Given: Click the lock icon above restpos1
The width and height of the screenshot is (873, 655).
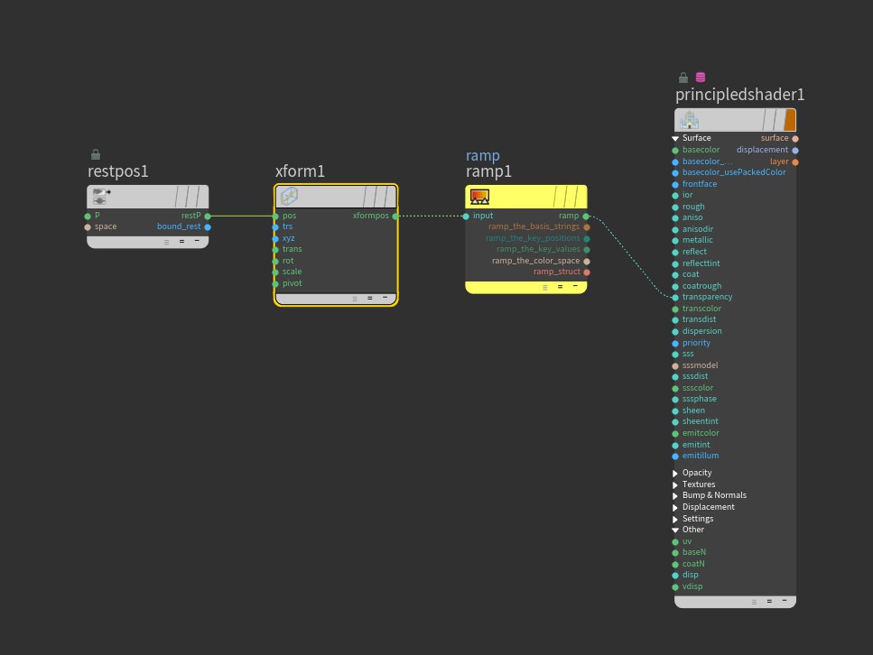Looking at the screenshot, I should coord(96,154).
